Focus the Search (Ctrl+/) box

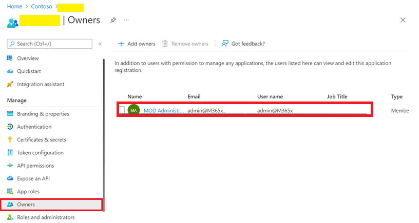49,44
